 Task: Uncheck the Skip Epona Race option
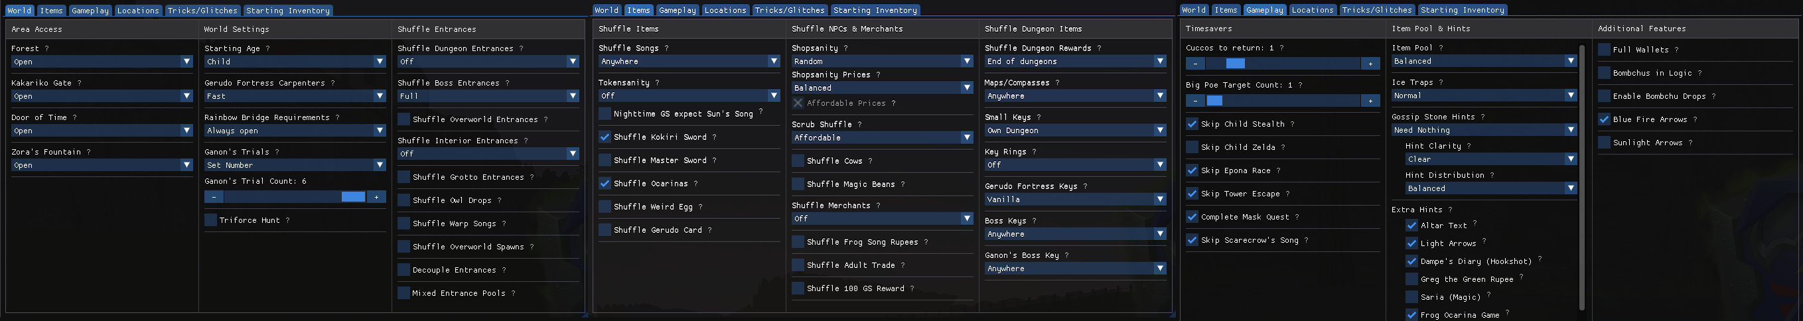[1192, 170]
